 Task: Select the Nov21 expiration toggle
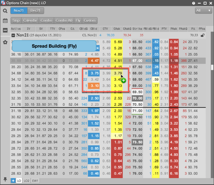19,11
